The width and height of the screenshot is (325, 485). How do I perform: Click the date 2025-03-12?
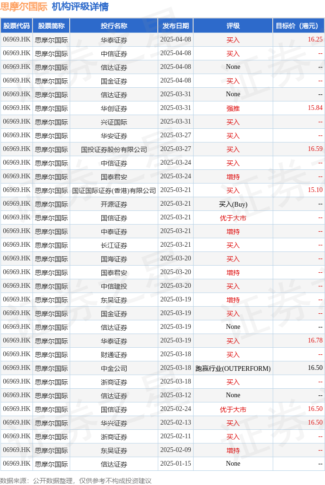click(x=176, y=395)
